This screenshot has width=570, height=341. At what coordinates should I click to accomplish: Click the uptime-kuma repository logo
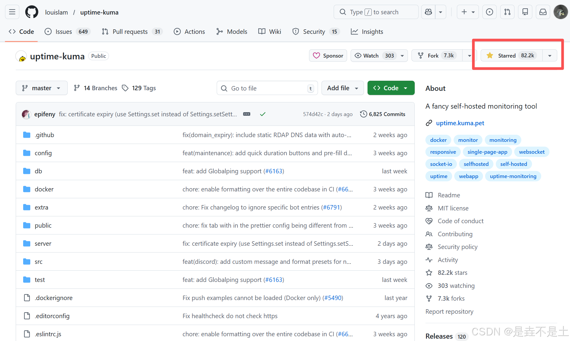(x=22, y=56)
